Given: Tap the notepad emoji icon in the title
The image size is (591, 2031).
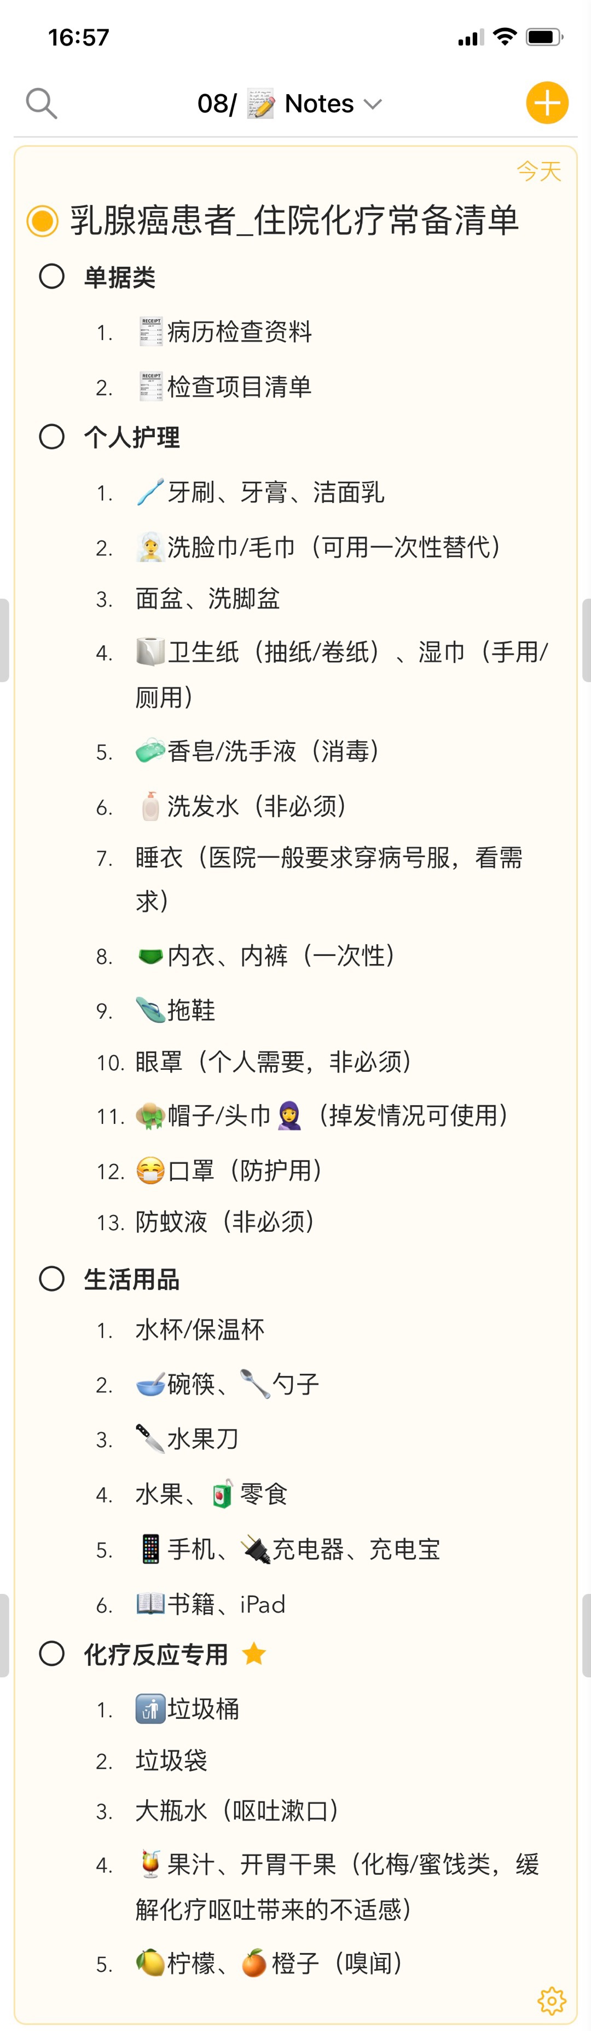Looking at the screenshot, I should coord(261,104).
